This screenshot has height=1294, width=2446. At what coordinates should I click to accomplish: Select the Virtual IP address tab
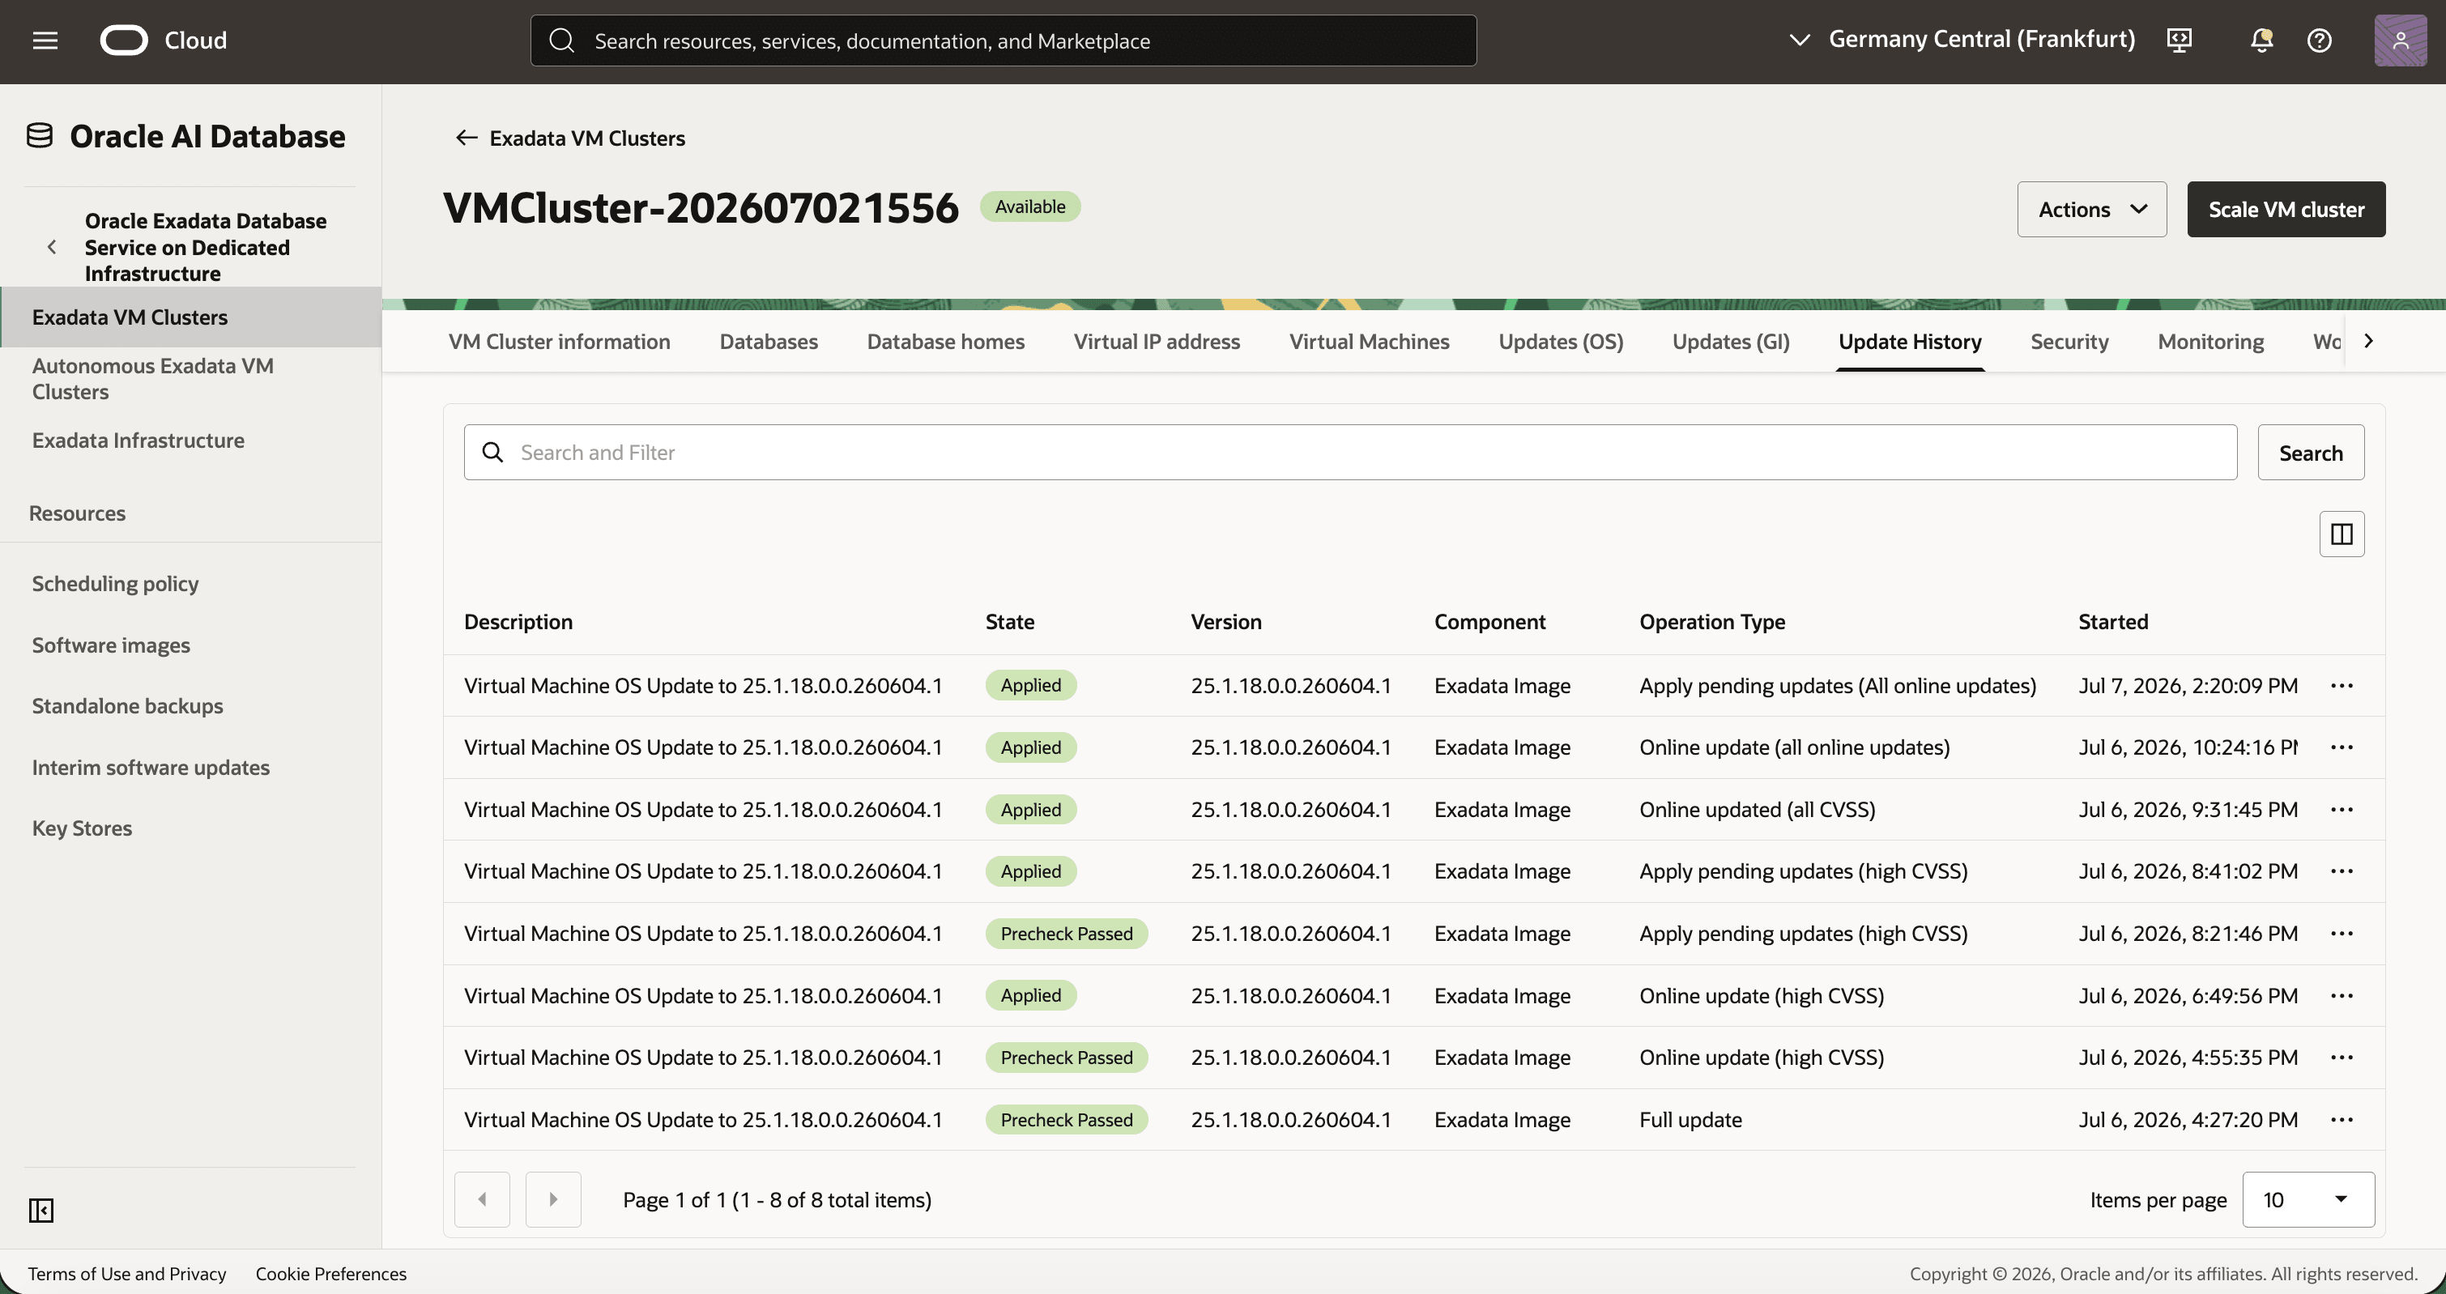1157,341
